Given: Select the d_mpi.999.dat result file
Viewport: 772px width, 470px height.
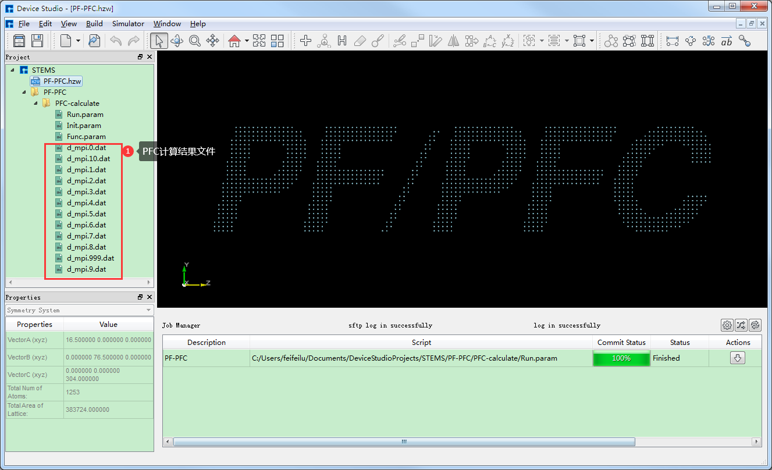Looking at the screenshot, I should click(90, 258).
